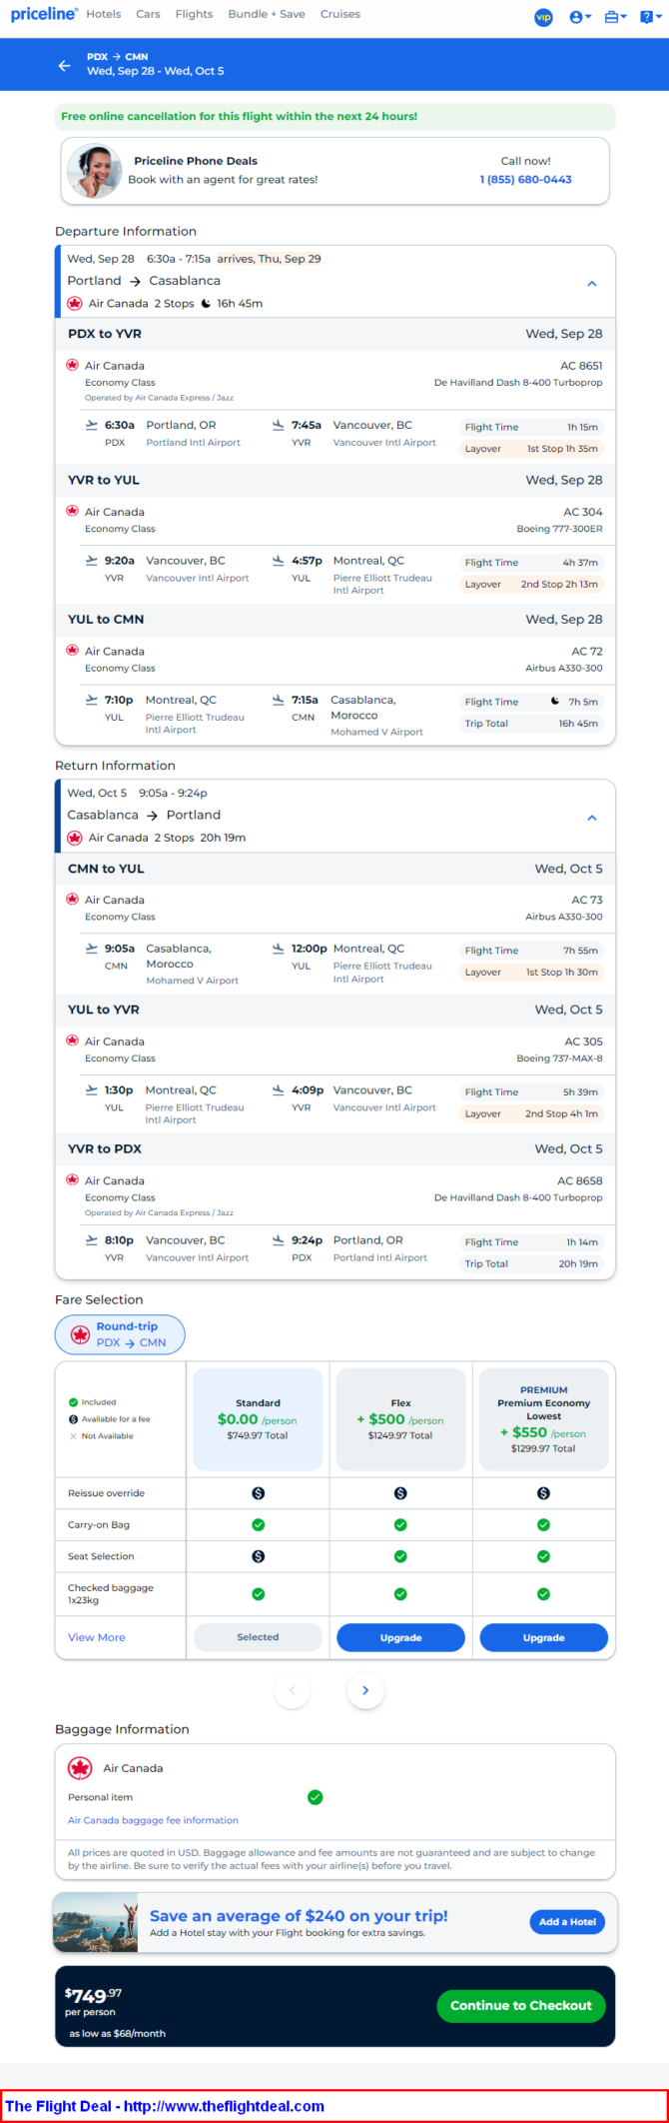Click the Add a Hotel button
The image size is (669, 2123).
pyautogui.click(x=567, y=1921)
